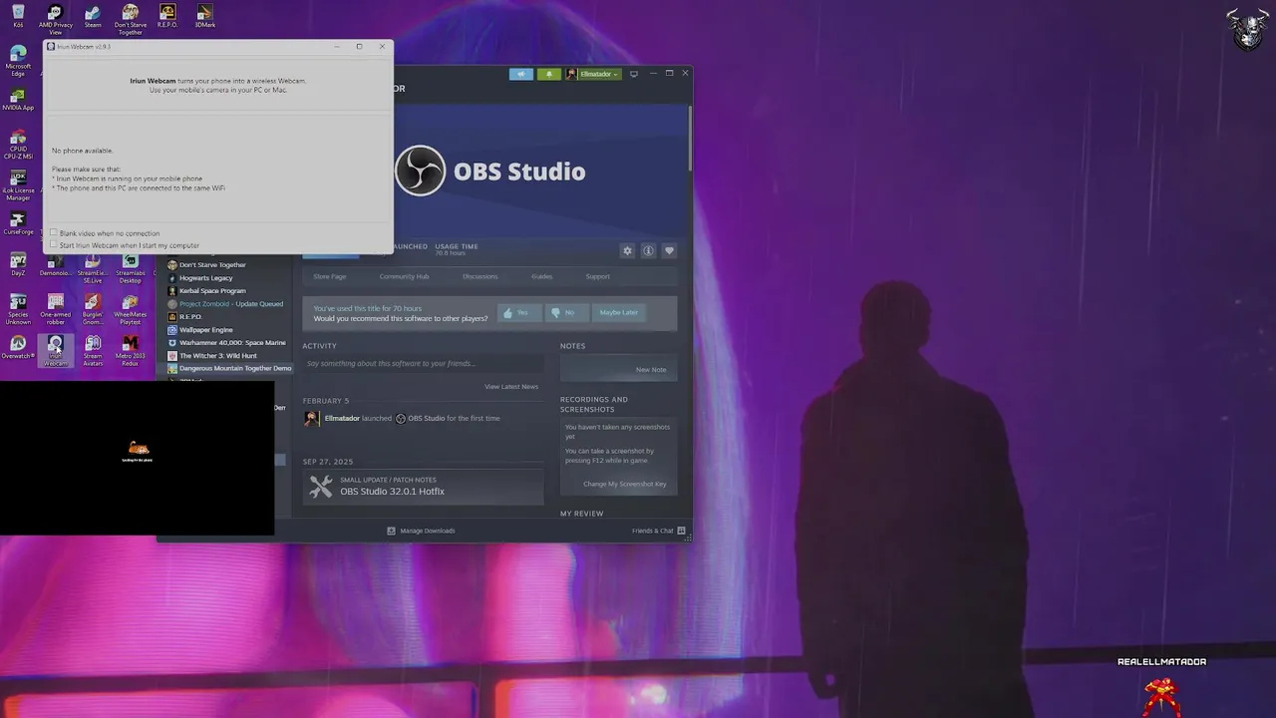Show OBS Studio info icon details
1276x718 pixels.
[648, 250]
